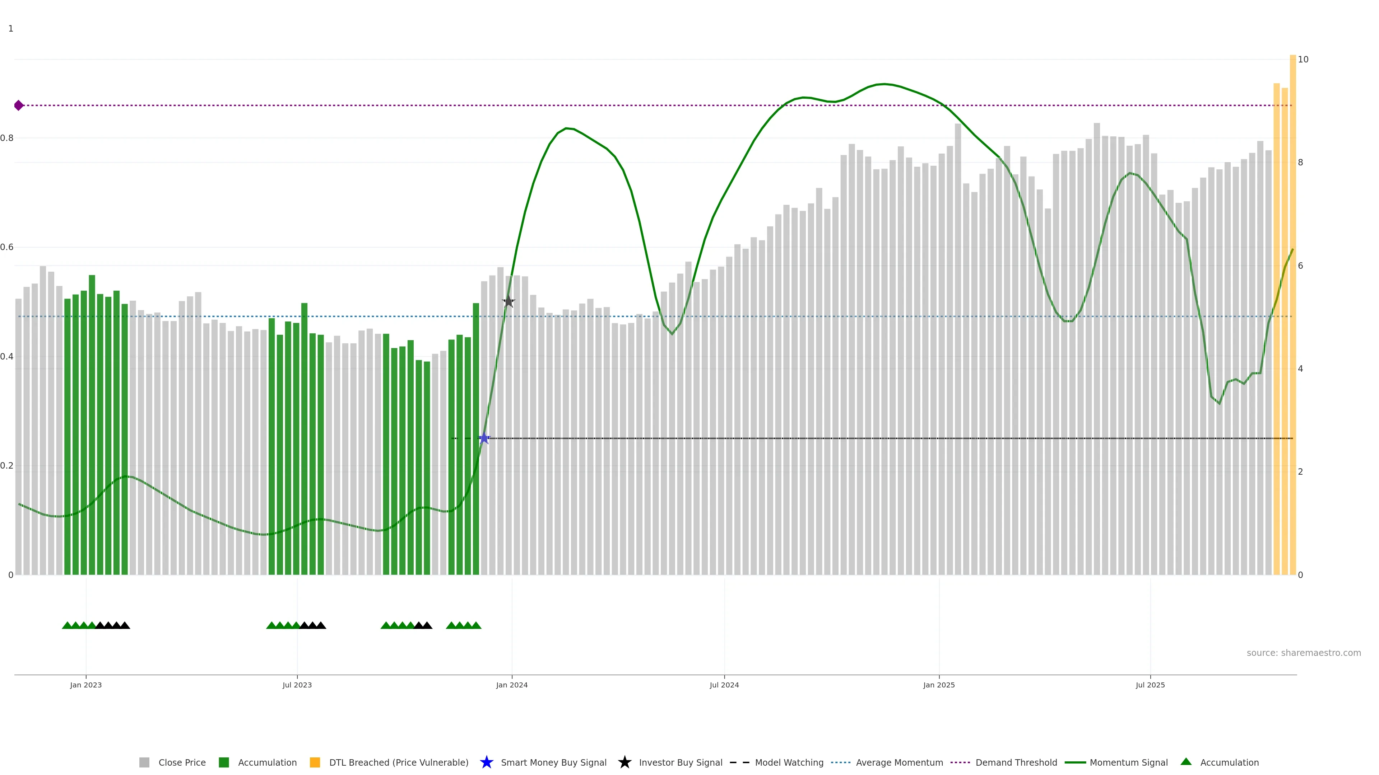The width and height of the screenshot is (1379, 775).
Task: Click the source: sharemaestro.com text
Action: pos(1304,653)
